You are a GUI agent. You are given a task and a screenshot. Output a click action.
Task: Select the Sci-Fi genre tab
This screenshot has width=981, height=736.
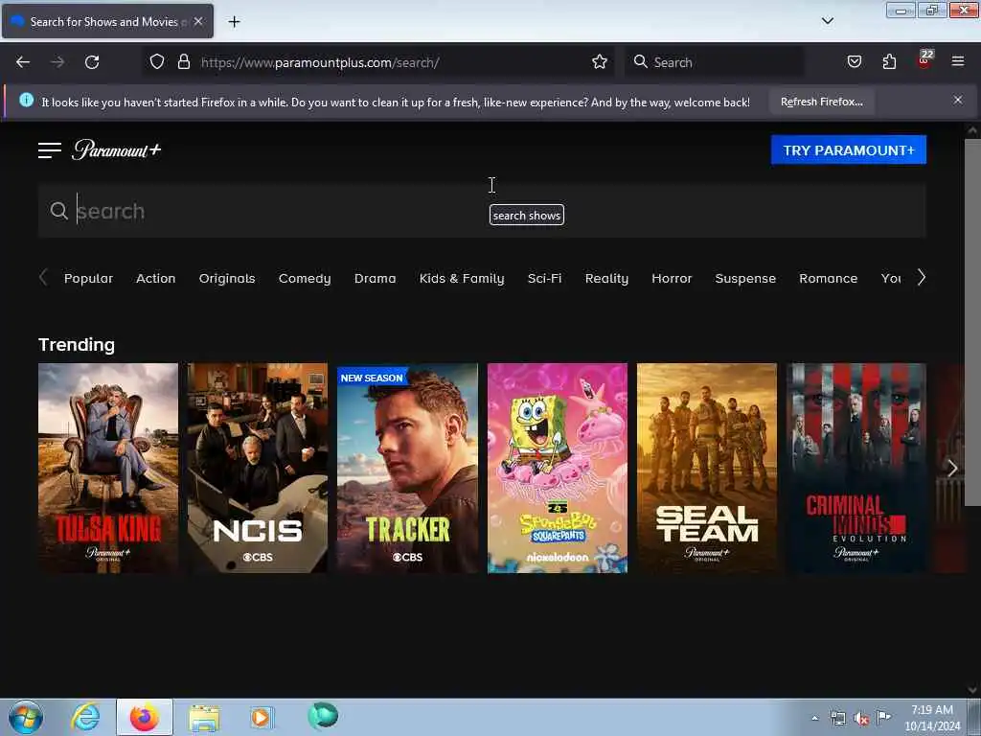[x=544, y=279]
